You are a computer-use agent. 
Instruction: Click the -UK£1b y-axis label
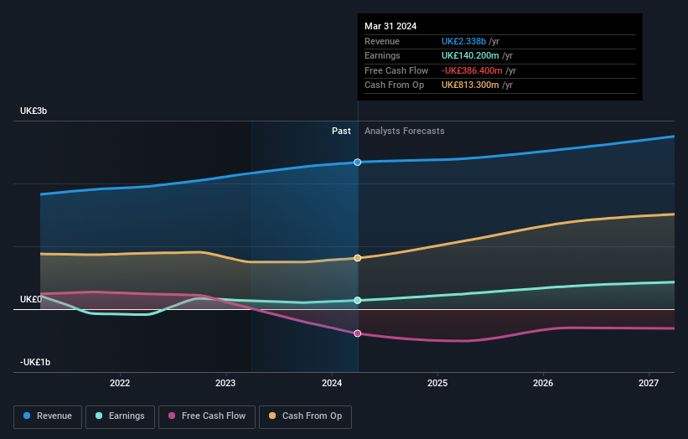coord(35,362)
